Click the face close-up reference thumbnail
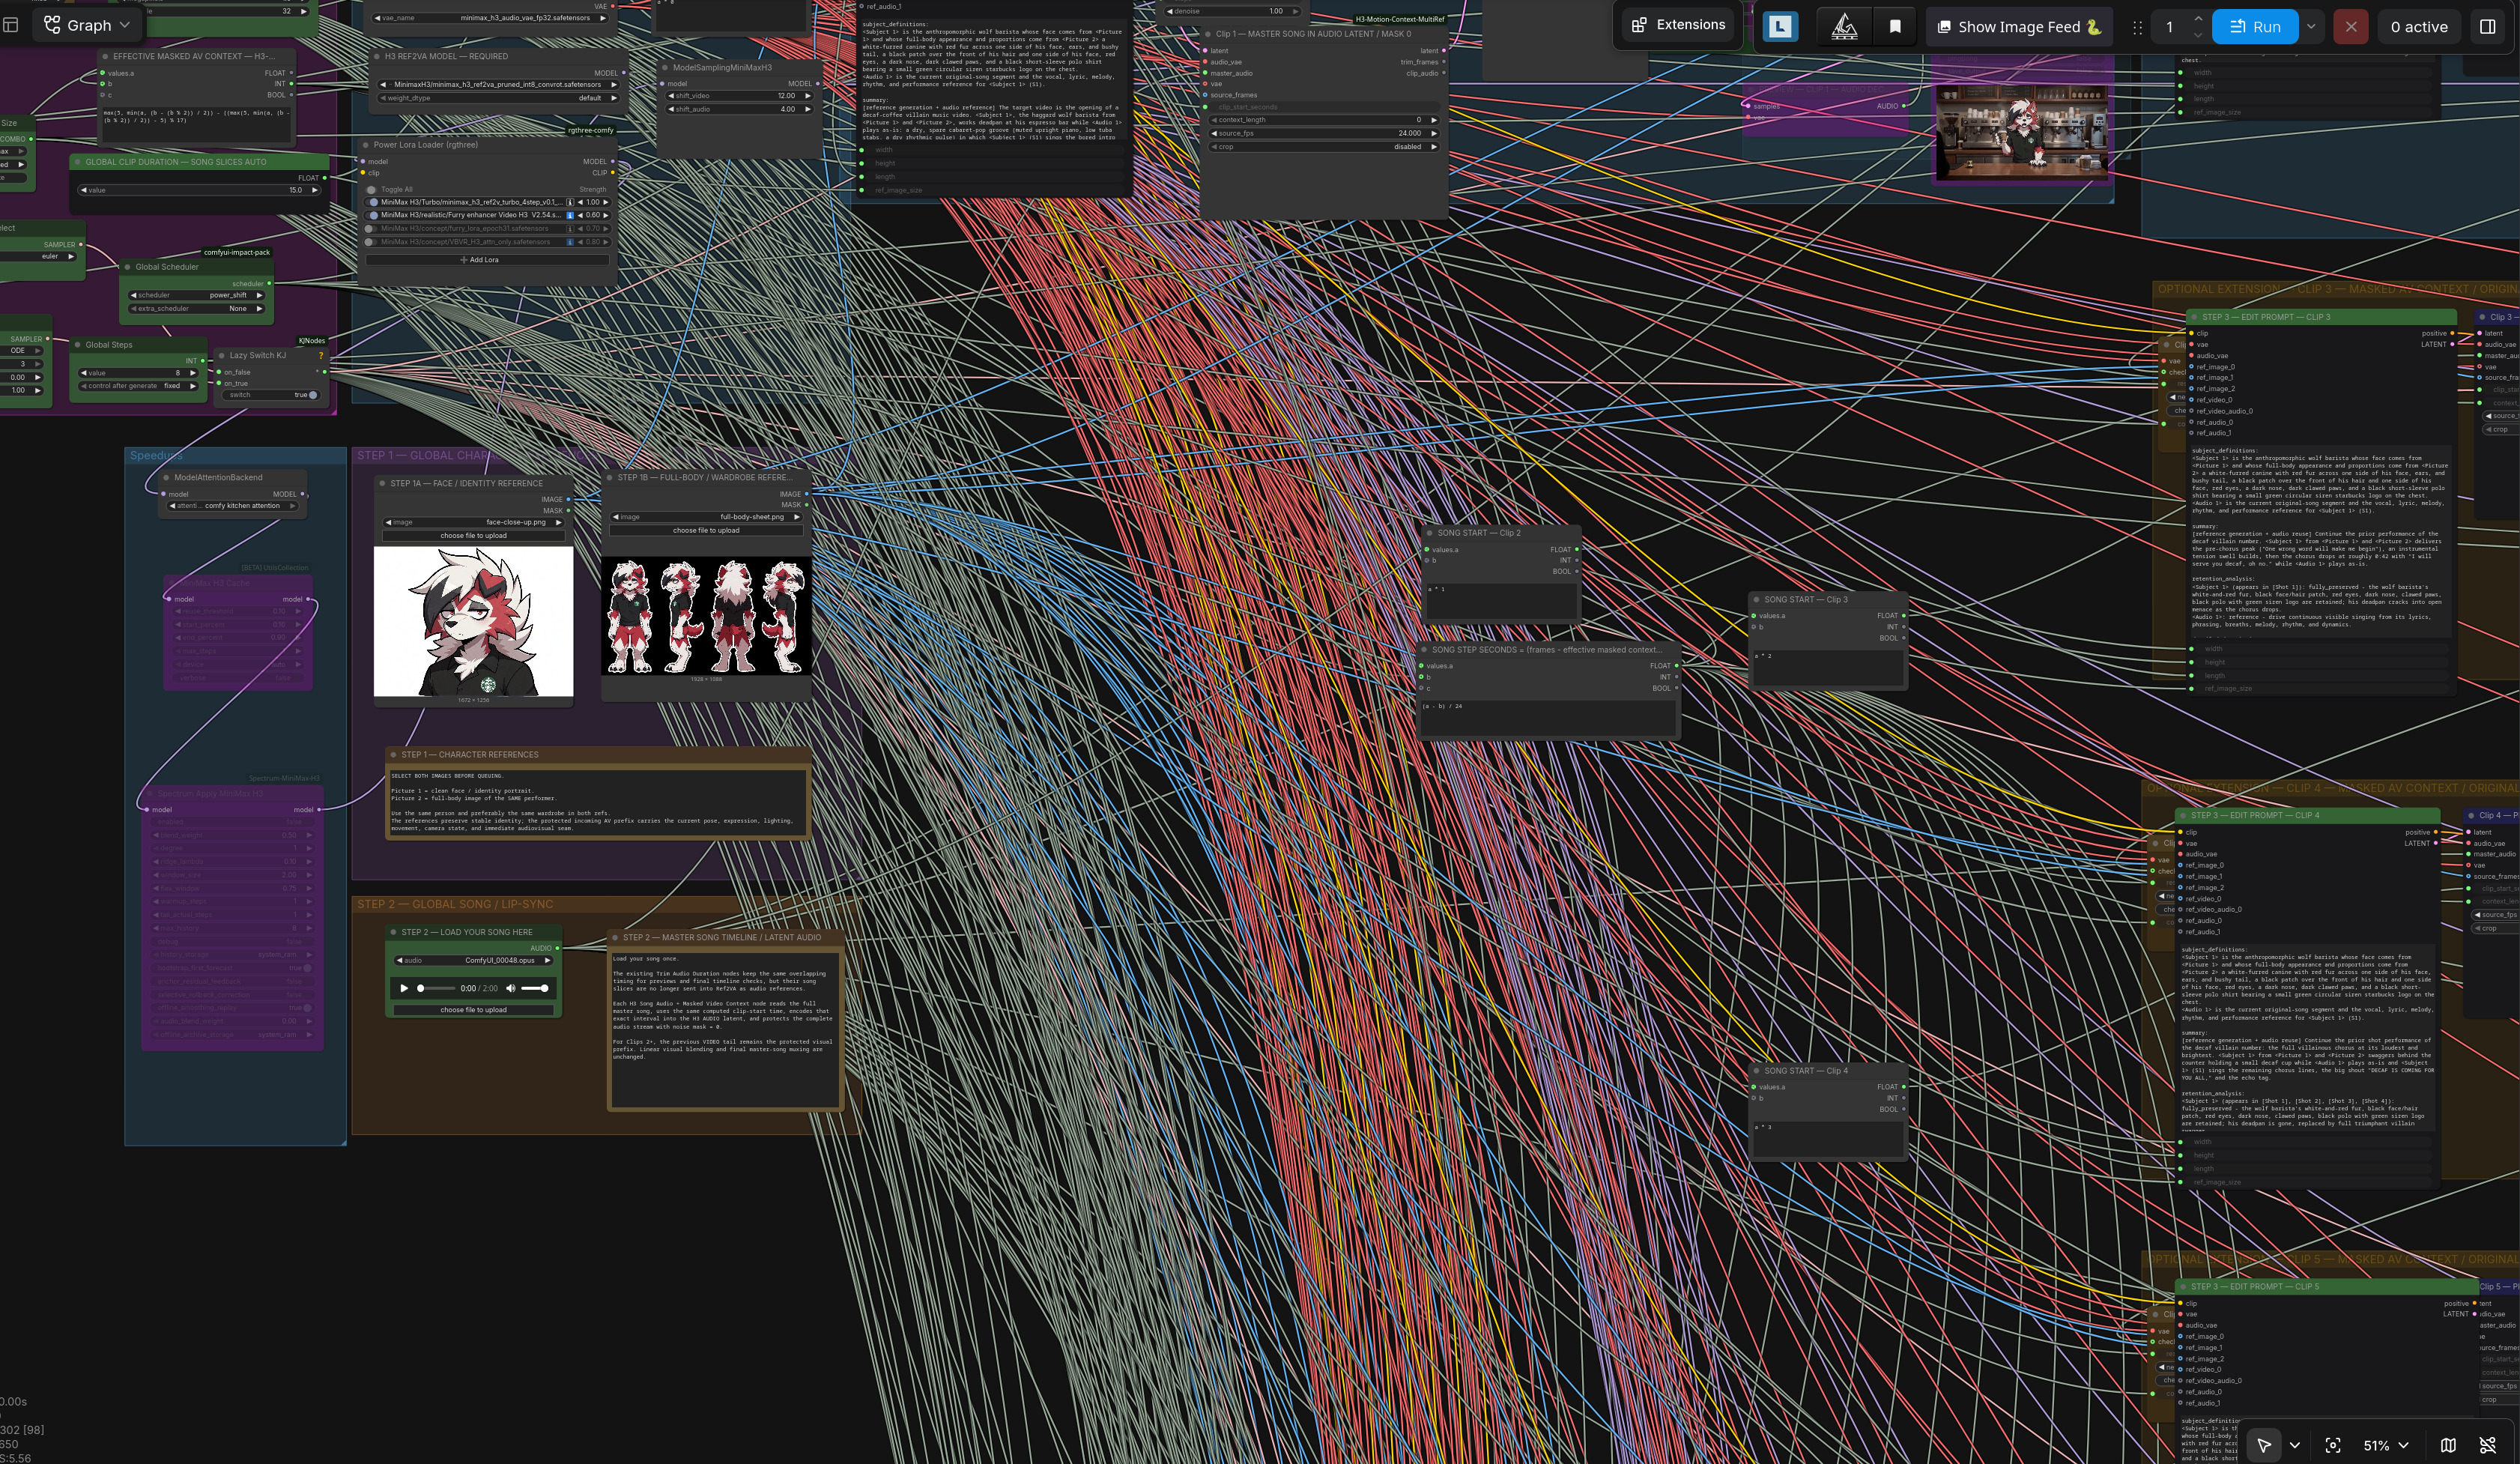The image size is (2520, 1464). [474, 621]
